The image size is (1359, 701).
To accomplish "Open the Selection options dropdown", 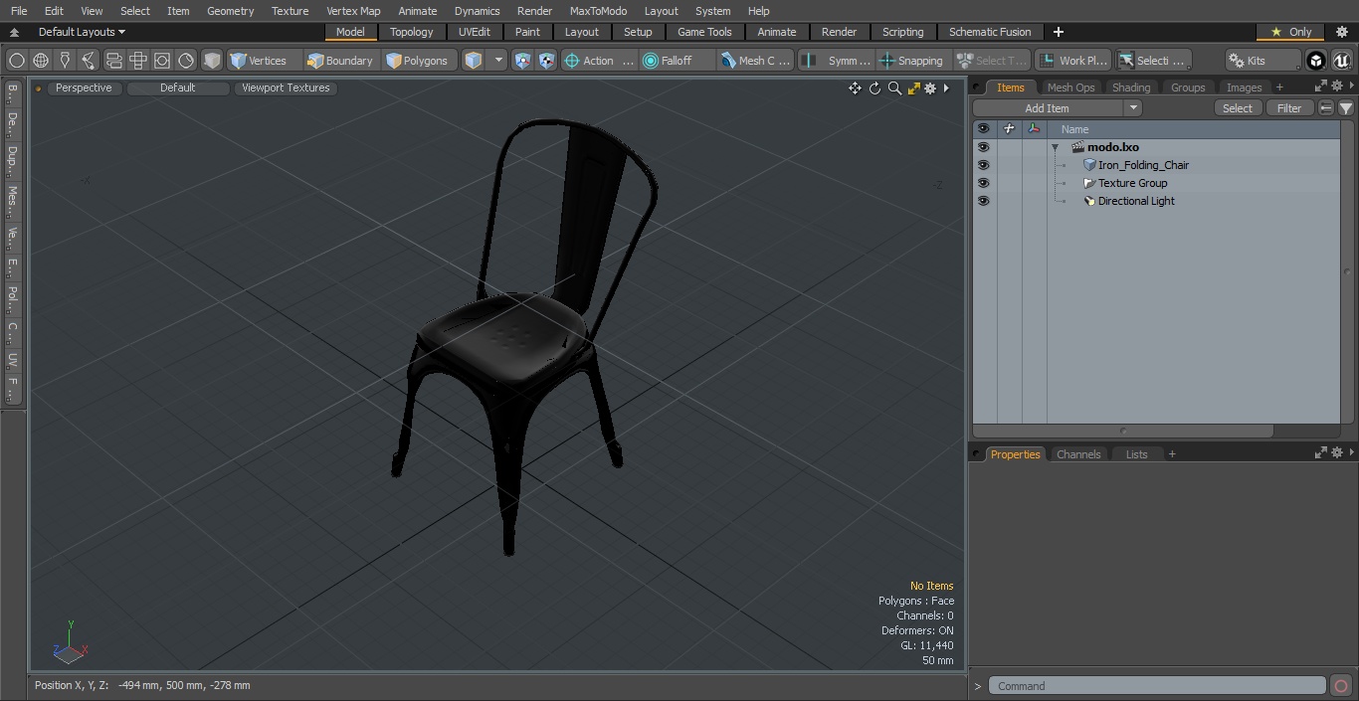I will [1153, 61].
